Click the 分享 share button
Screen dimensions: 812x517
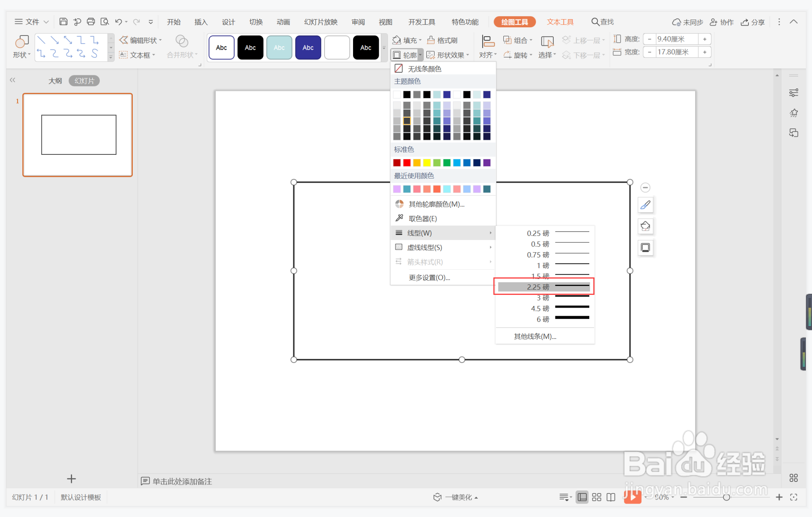pyautogui.click(x=753, y=22)
